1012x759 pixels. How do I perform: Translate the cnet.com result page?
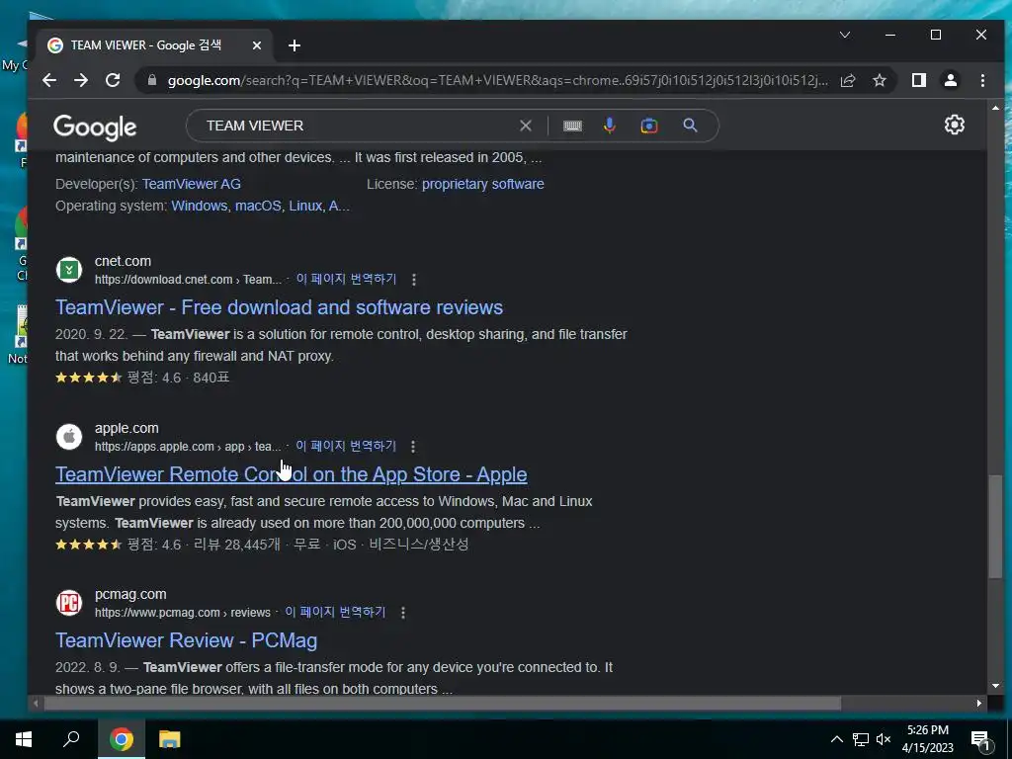pyautogui.click(x=347, y=279)
